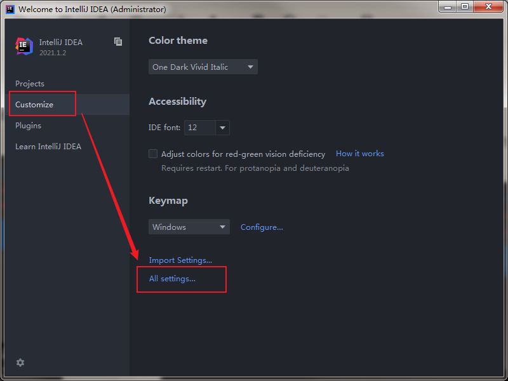Click the 'IDE font:' label
The image size is (508, 381).
(x=164, y=128)
